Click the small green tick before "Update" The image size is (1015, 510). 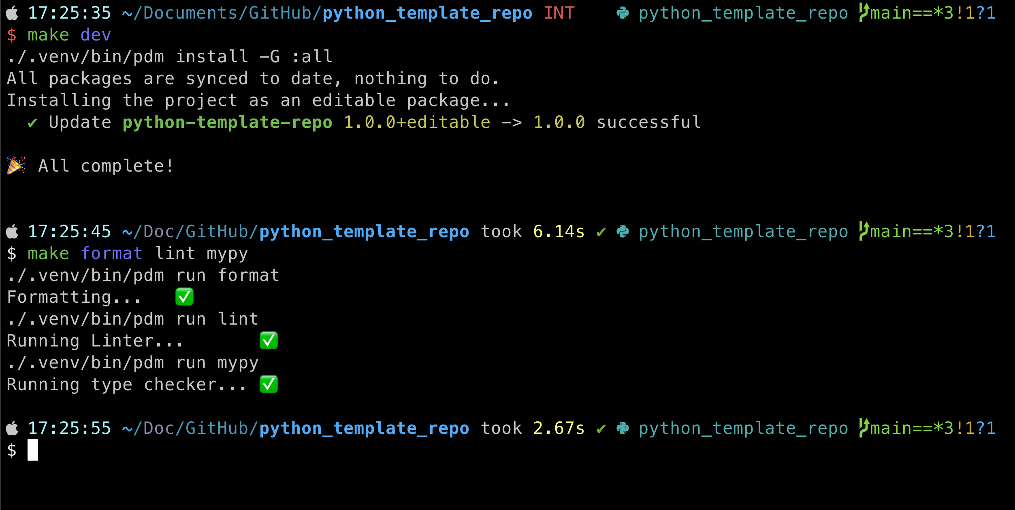(33, 123)
